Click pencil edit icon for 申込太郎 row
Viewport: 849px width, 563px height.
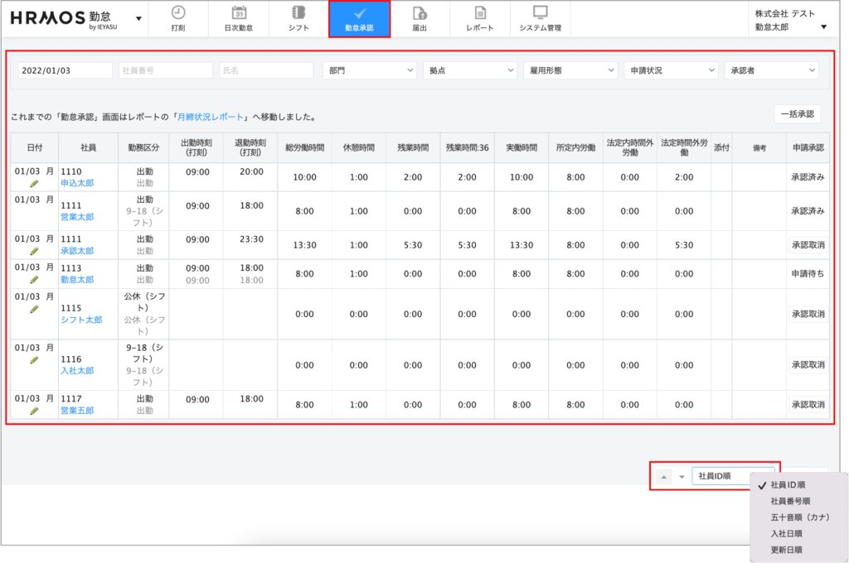34,184
